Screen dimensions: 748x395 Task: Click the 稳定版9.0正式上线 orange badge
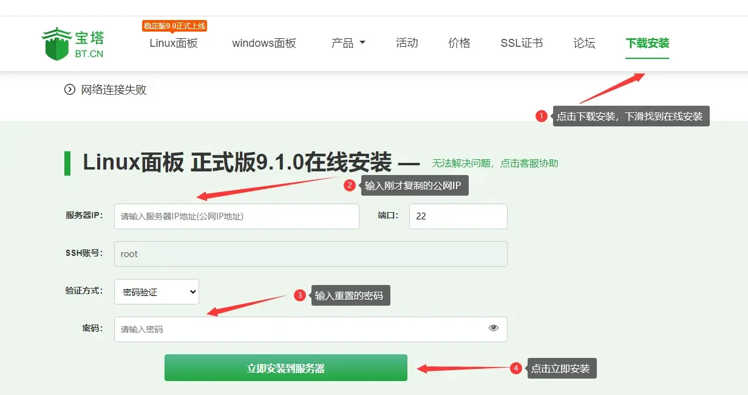pos(175,26)
